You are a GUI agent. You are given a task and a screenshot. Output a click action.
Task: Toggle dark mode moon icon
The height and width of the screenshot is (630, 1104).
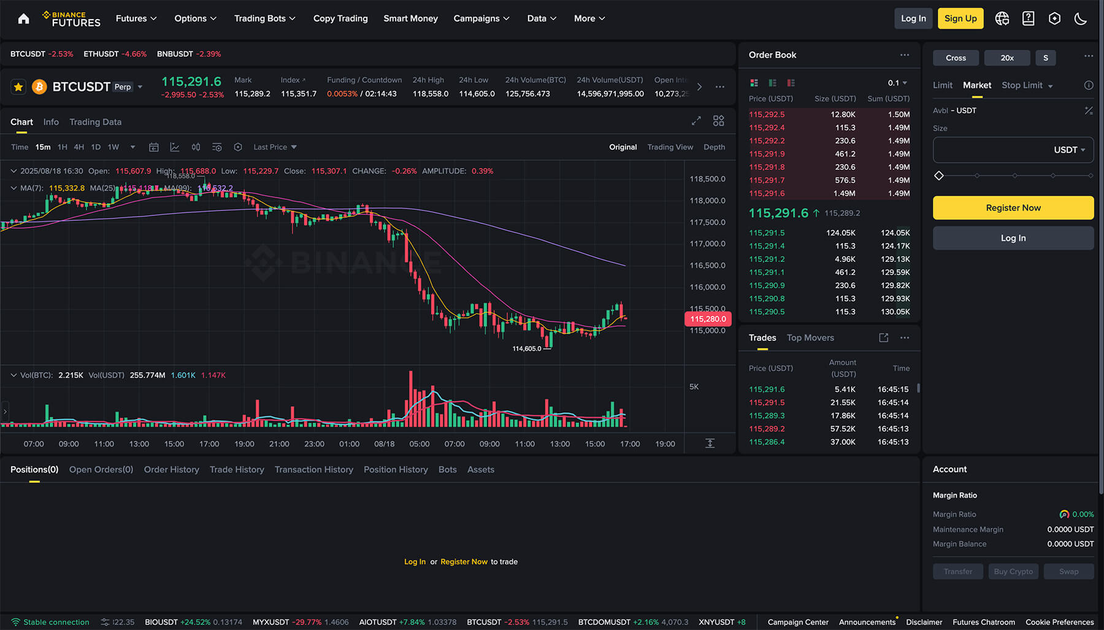click(x=1081, y=18)
